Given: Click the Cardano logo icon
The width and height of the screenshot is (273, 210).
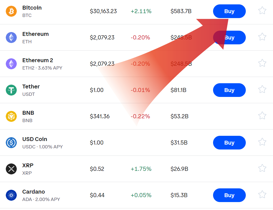Looking at the screenshot, I should [11, 195].
